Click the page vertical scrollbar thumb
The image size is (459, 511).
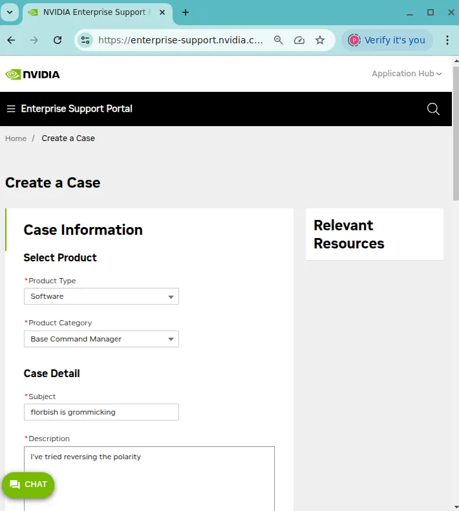tap(456, 133)
